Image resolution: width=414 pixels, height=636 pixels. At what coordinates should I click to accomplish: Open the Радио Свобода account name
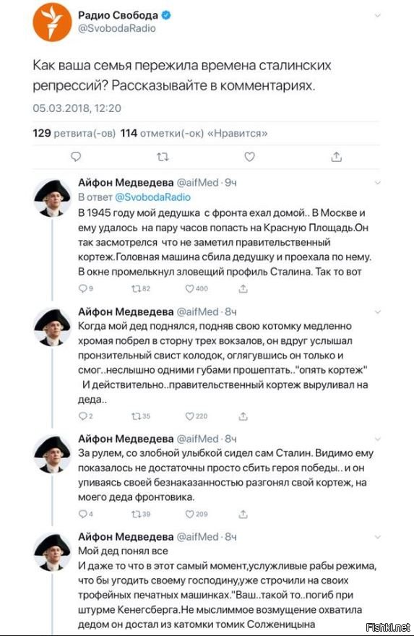tap(118, 15)
